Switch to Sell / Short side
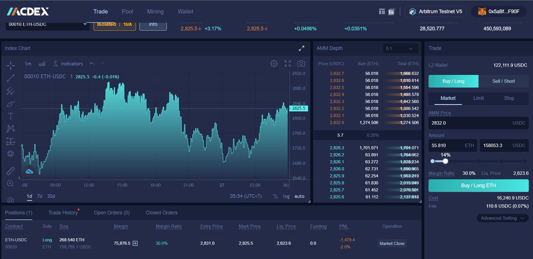The image size is (533, 259). pyautogui.click(x=504, y=81)
